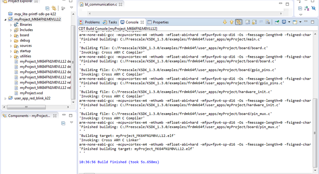The height and width of the screenshot is (174, 319).
Task: Toggle Word Wrap in Console toolbar
Action: tap(261, 22)
